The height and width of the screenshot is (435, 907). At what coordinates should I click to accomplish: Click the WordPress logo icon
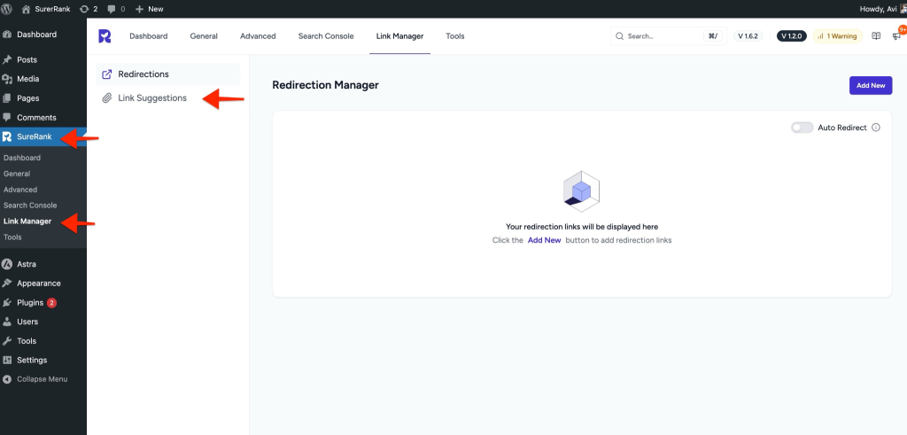(x=7, y=9)
